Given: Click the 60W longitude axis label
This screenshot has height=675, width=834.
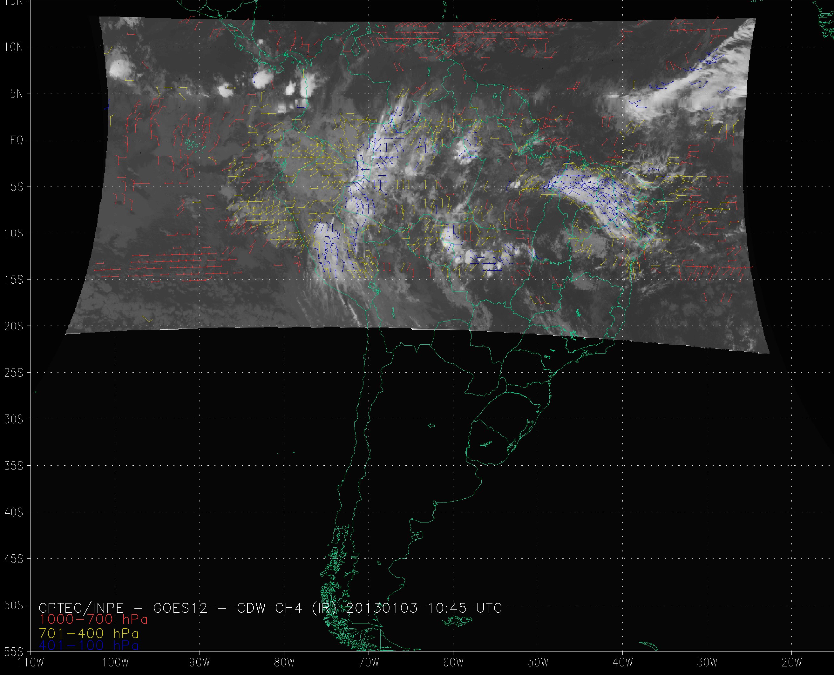Looking at the screenshot, I should 453,663.
